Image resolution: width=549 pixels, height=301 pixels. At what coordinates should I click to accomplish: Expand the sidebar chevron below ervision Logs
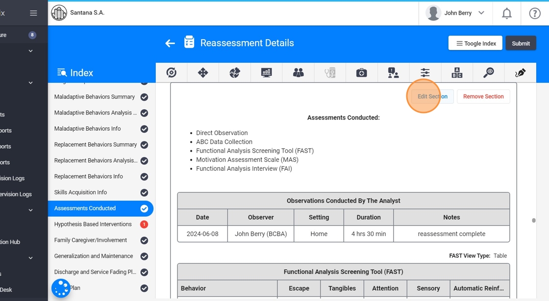coord(30,210)
